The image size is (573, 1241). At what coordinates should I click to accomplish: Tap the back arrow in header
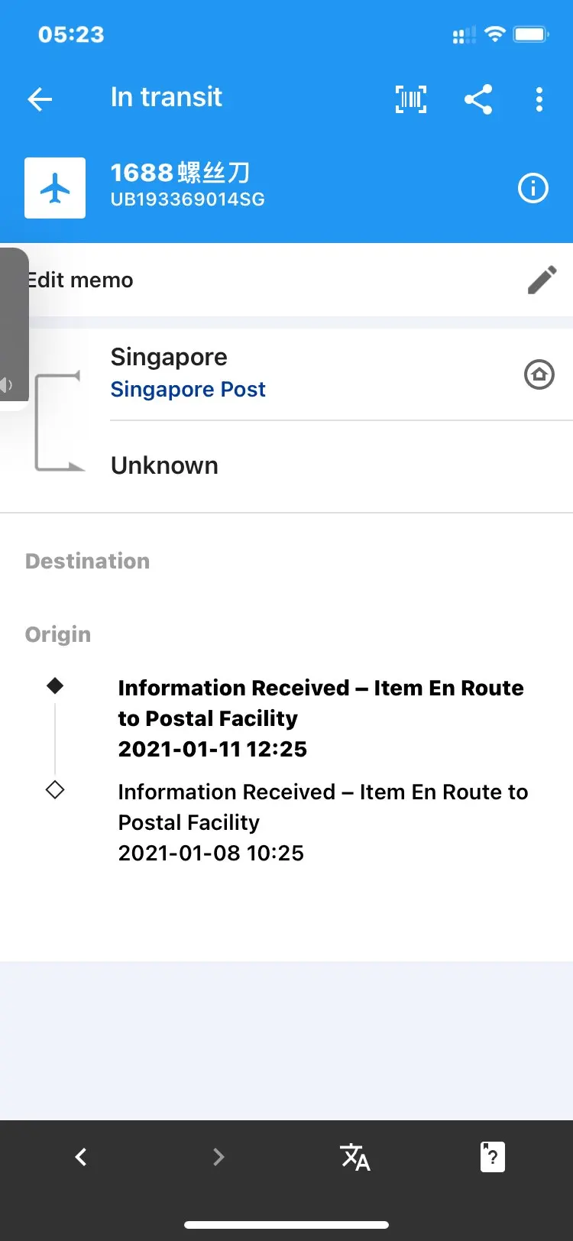(40, 99)
